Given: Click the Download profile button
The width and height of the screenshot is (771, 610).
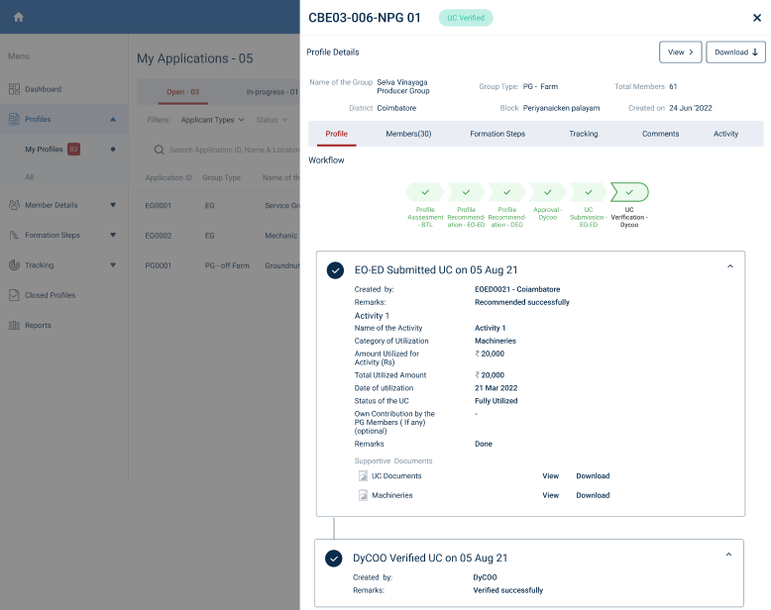Looking at the screenshot, I should tap(735, 52).
